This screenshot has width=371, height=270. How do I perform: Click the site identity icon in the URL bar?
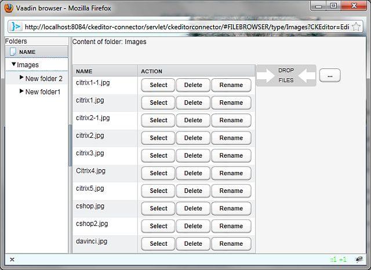click(x=16, y=27)
